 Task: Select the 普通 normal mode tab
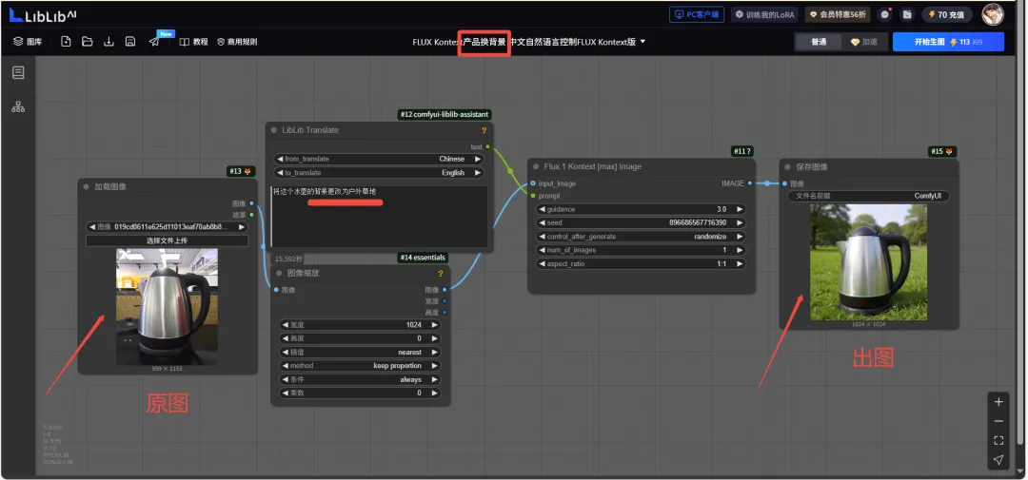tap(819, 41)
